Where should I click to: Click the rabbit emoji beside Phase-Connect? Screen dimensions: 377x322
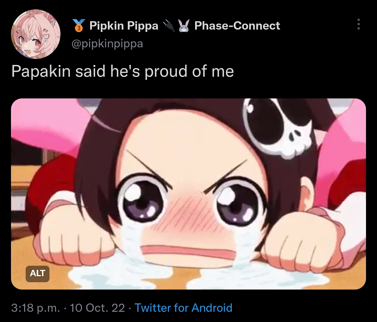(x=185, y=26)
